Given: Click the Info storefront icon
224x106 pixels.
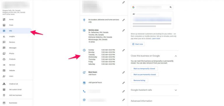Looking at the screenshot, I should coord(4,31).
